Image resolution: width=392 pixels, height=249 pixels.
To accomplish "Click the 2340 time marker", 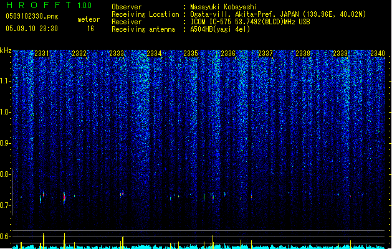I will [x=378, y=54].
